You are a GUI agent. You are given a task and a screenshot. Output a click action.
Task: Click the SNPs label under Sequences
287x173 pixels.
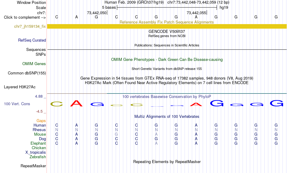[x=41, y=55]
